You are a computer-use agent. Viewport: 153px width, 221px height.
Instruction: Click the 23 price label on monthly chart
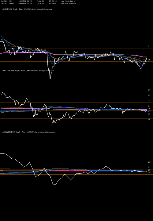[149, 162]
